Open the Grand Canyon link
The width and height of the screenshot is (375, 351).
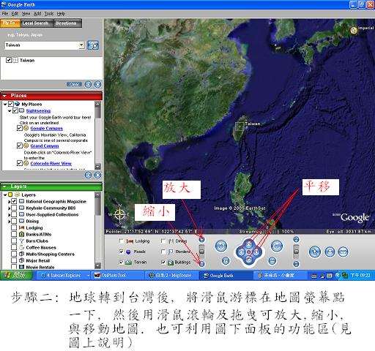click(45, 146)
